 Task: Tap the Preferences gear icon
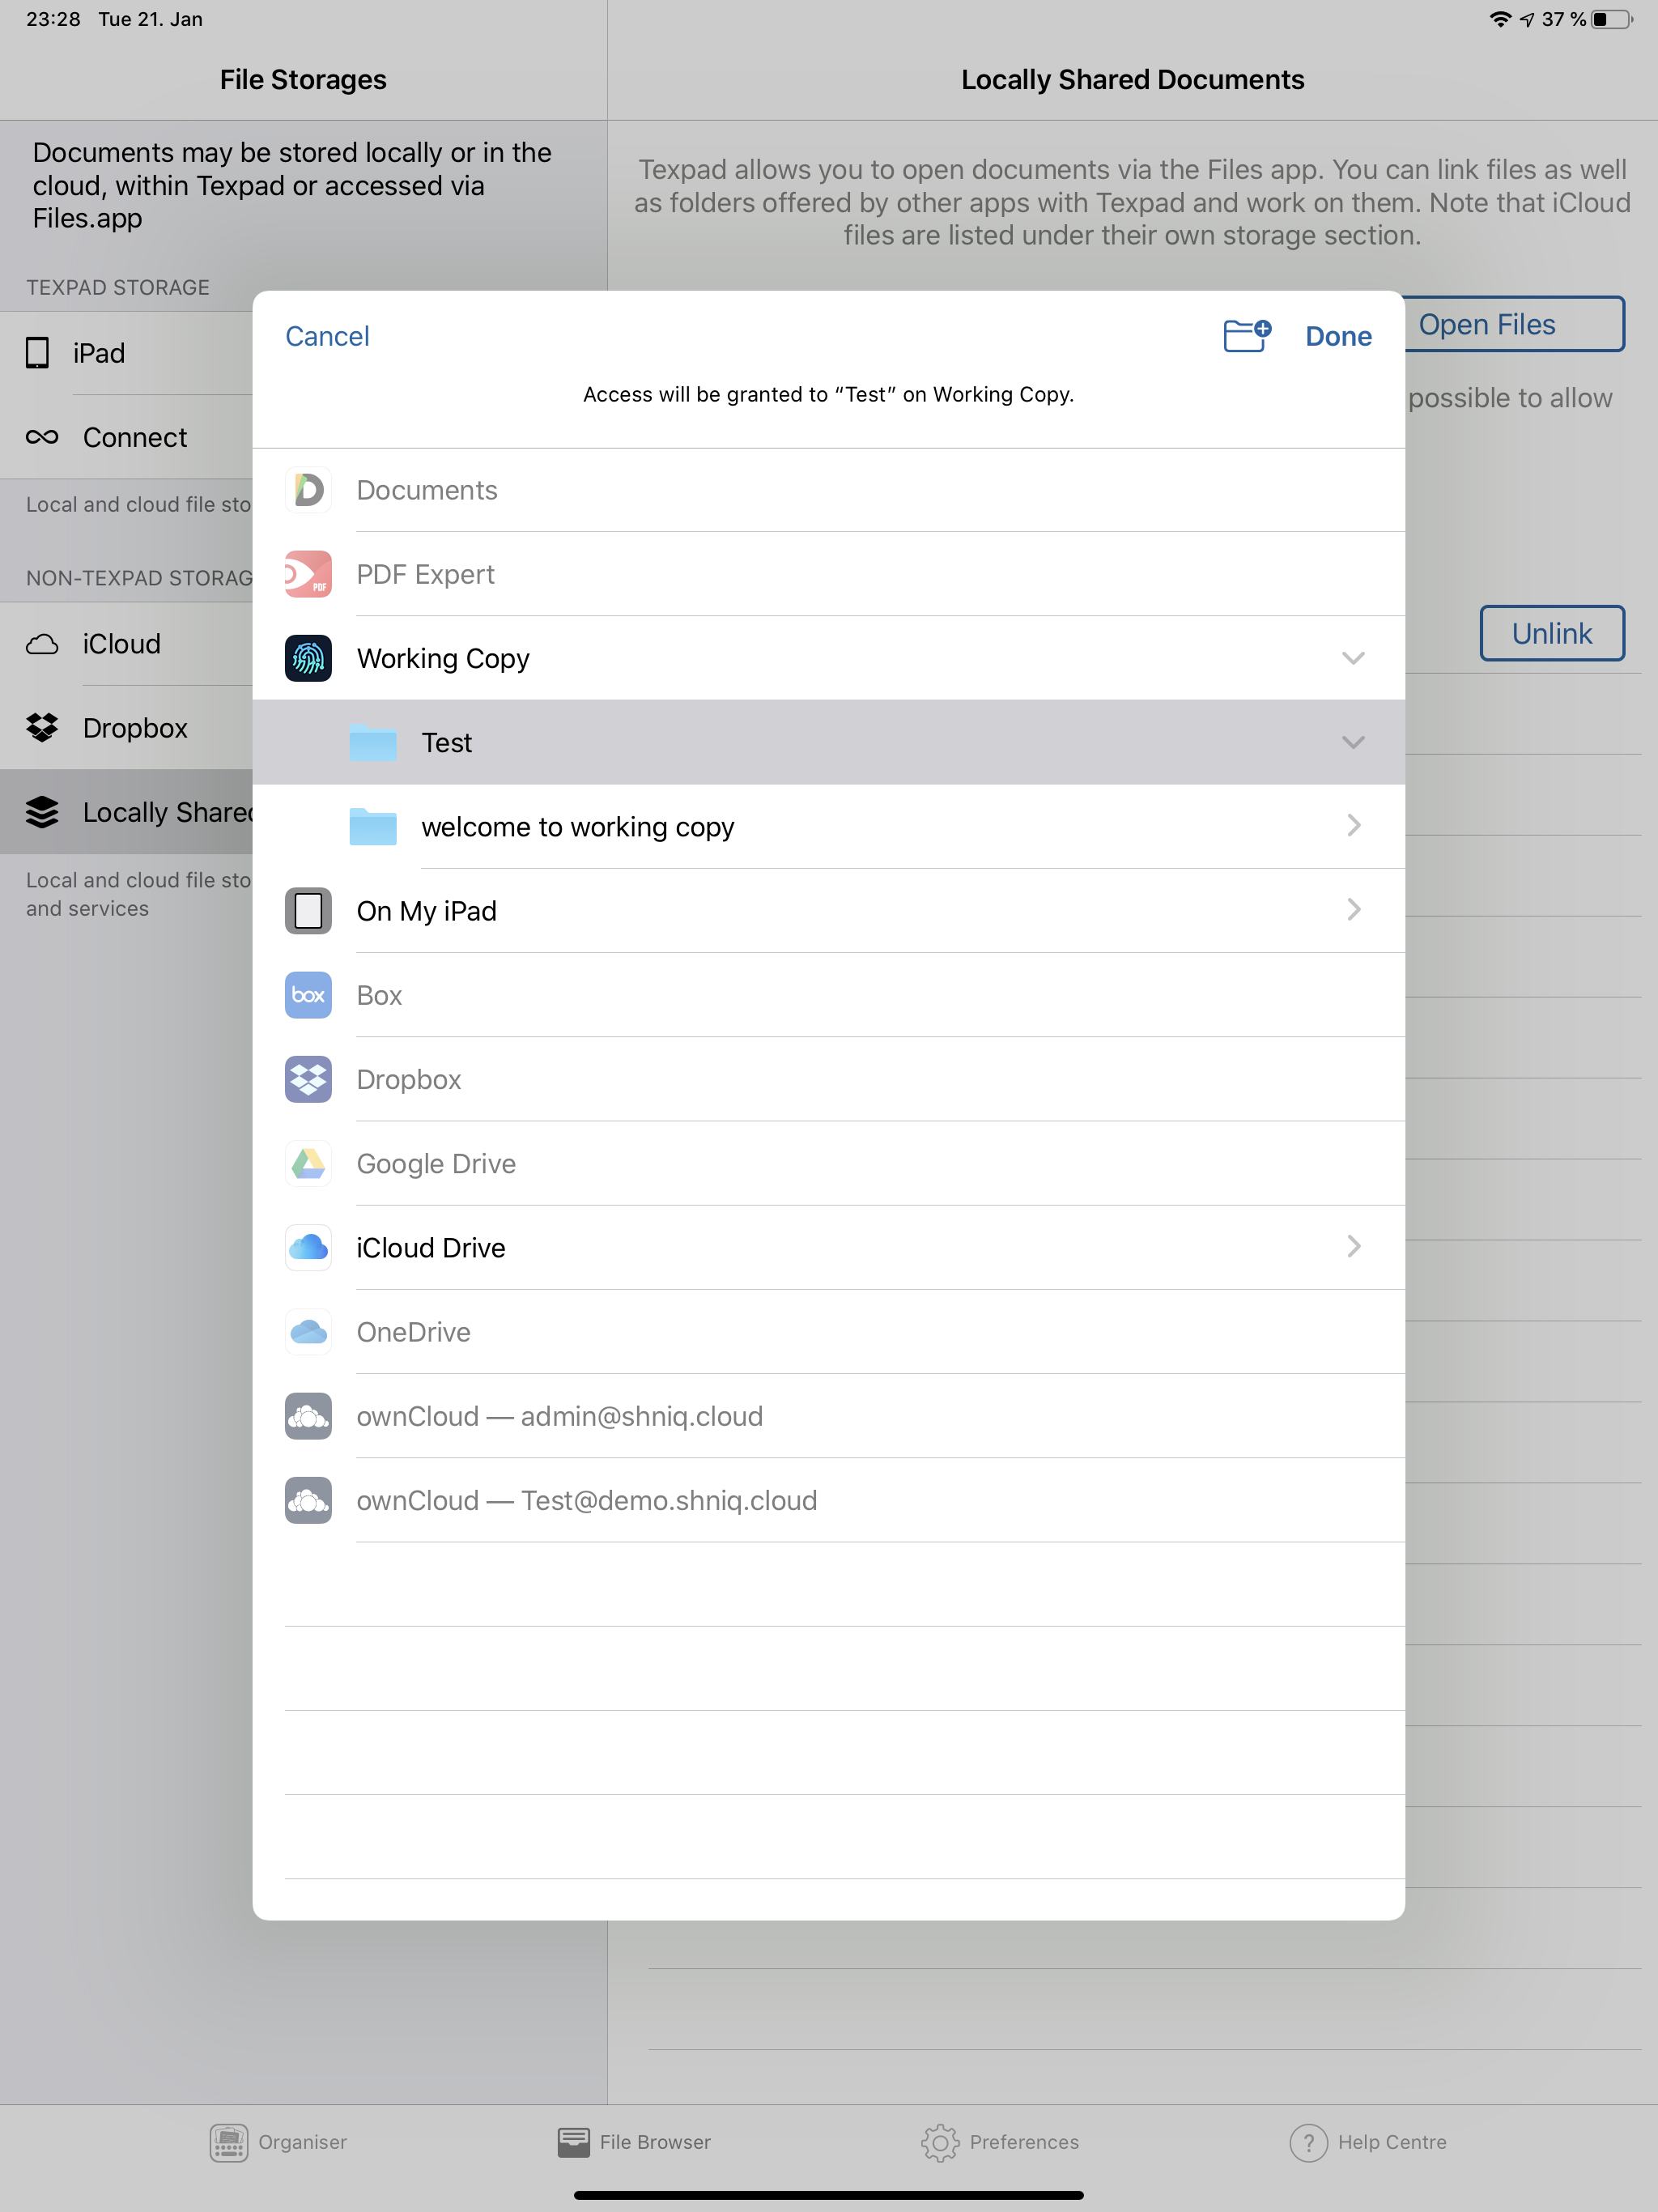[x=940, y=2142]
